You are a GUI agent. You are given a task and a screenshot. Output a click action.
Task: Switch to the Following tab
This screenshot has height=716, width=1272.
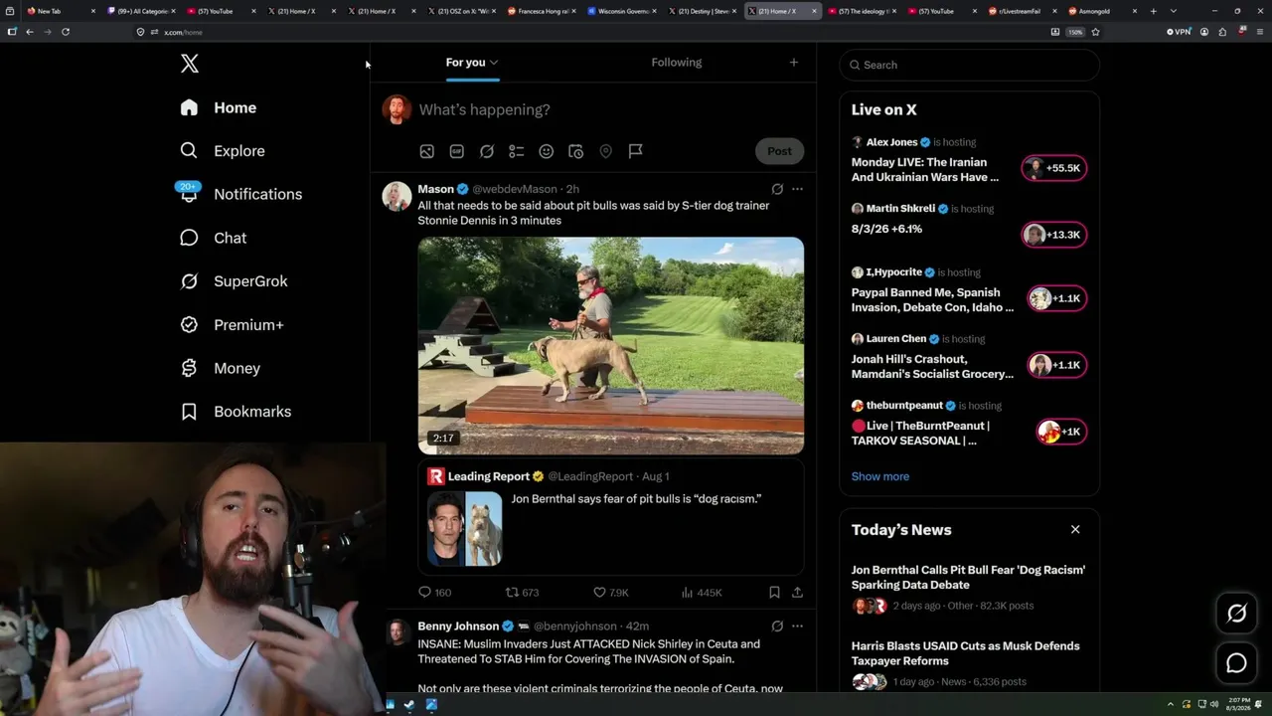pos(677,63)
